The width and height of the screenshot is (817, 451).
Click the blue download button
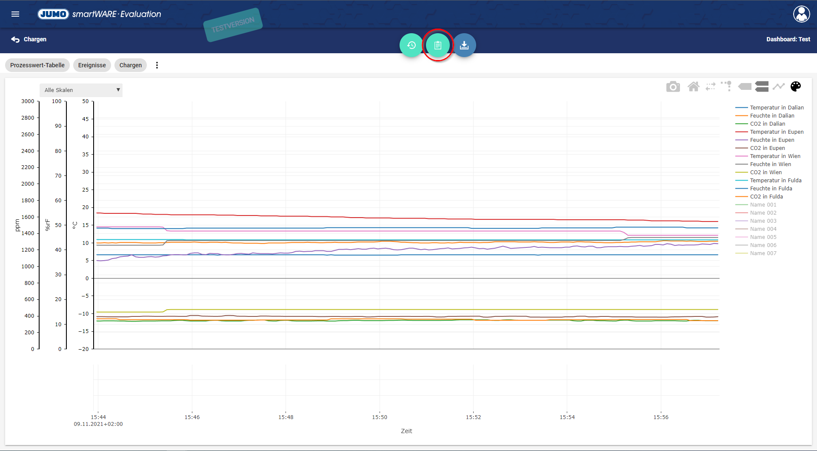click(x=464, y=45)
